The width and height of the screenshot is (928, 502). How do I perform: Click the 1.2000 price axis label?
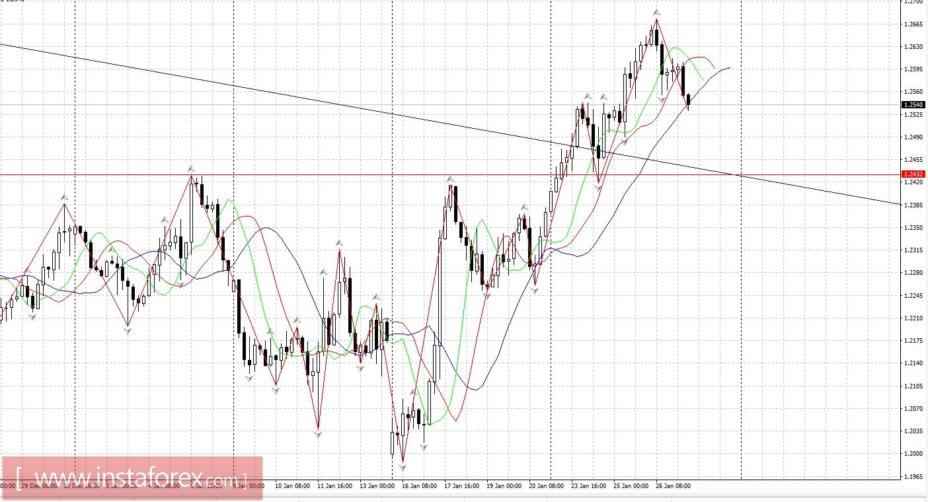913,454
